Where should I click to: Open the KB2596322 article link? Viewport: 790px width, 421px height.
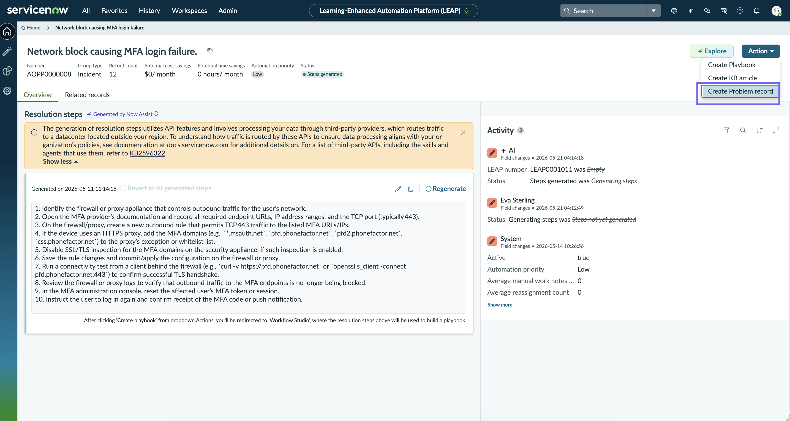(x=147, y=153)
